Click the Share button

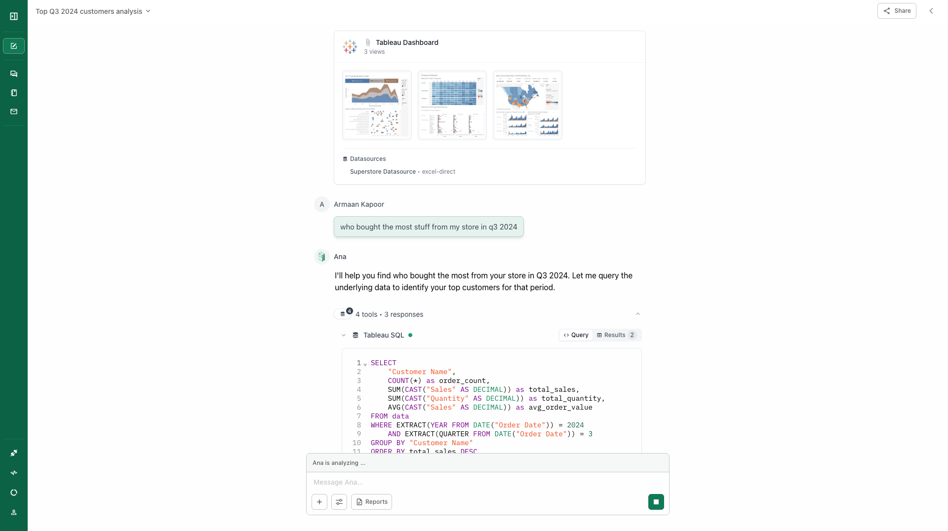pos(896,10)
